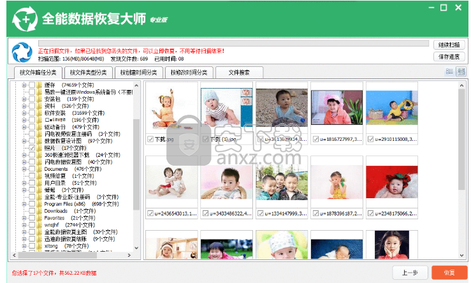
Task: Click the app logo in the green header
Action: click(25, 20)
